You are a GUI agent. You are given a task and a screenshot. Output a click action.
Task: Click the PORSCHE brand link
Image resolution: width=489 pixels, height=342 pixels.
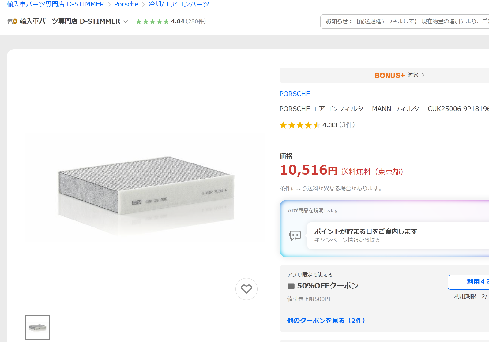tap(295, 94)
